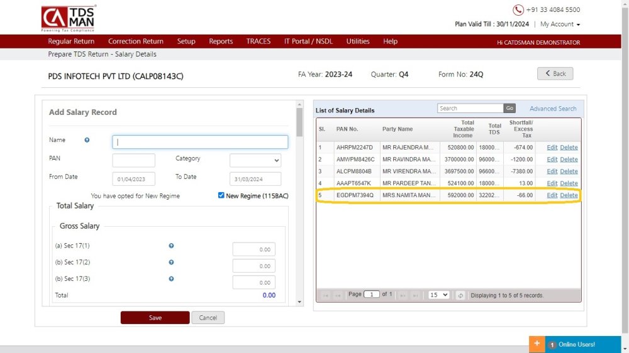
Task: Uncheck the New Regime (115BAC) checkbox
Action: click(221, 195)
